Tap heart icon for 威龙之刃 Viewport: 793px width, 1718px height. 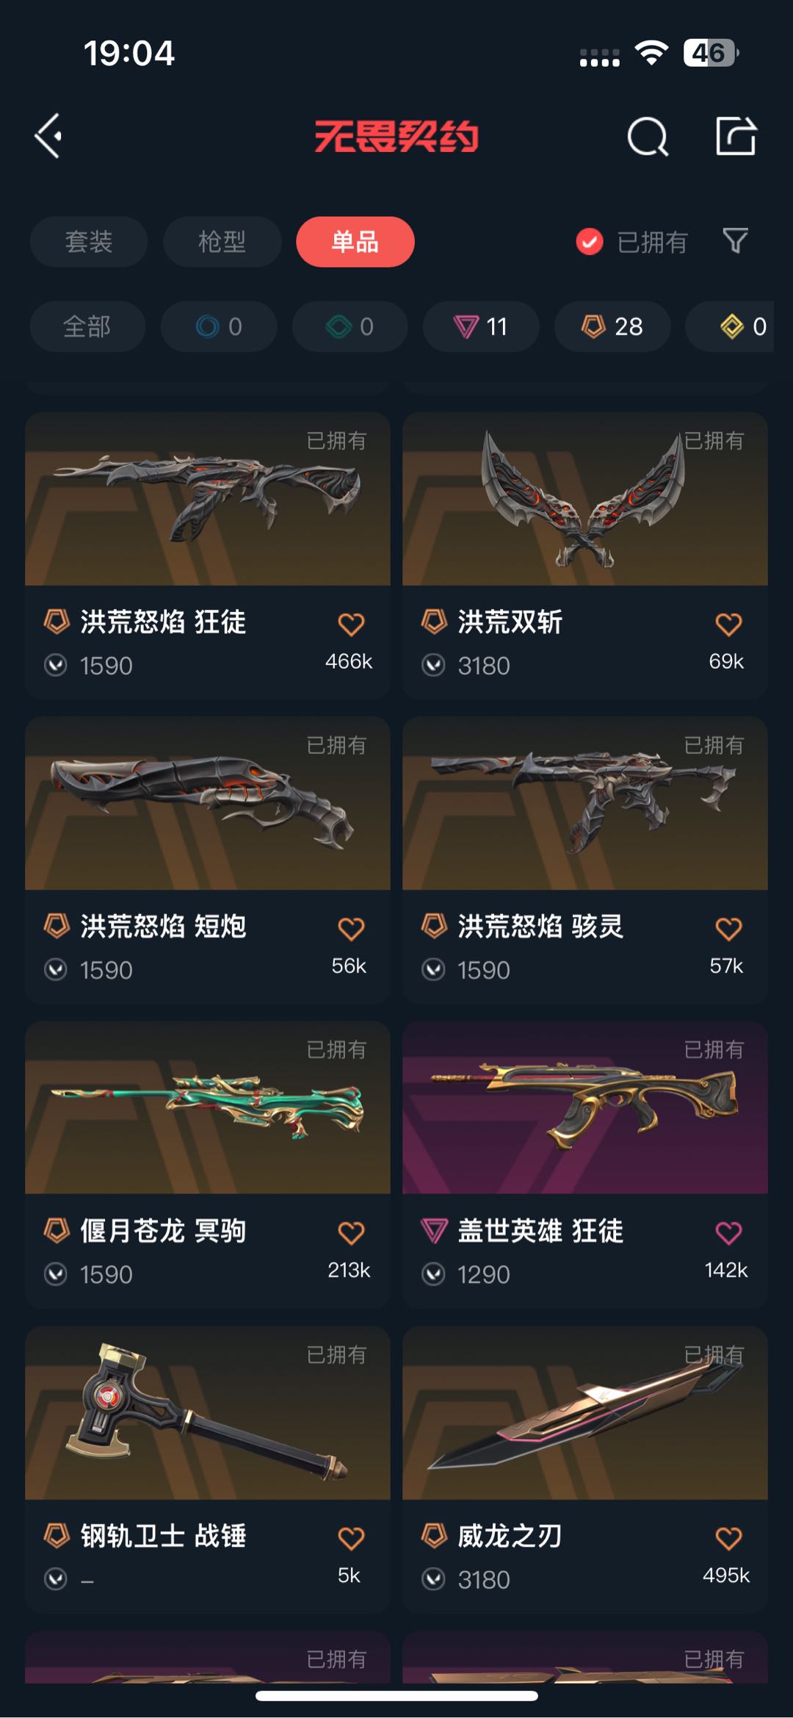[x=728, y=1537]
